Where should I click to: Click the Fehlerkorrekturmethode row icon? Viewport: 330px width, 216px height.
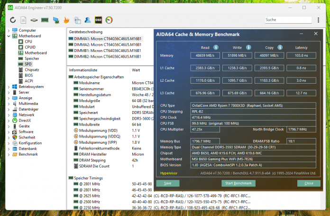point(76,148)
